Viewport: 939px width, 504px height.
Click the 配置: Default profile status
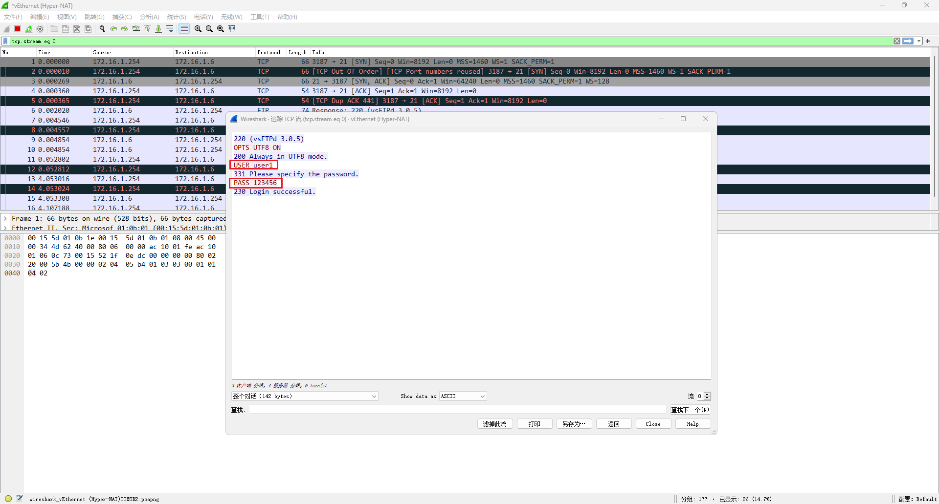[x=917, y=499]
